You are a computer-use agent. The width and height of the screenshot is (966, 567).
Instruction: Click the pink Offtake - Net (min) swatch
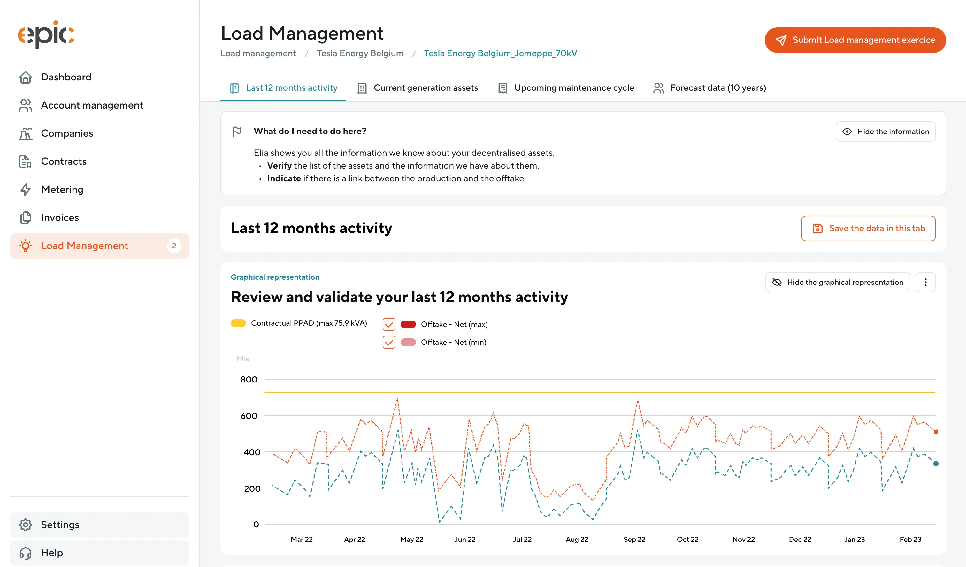[x=408, y=343]
